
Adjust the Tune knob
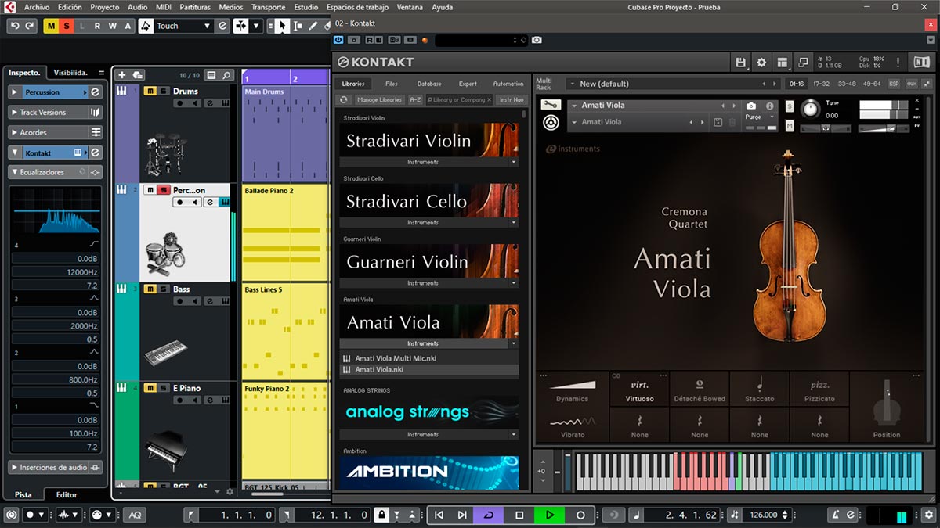tap(809, 109)
